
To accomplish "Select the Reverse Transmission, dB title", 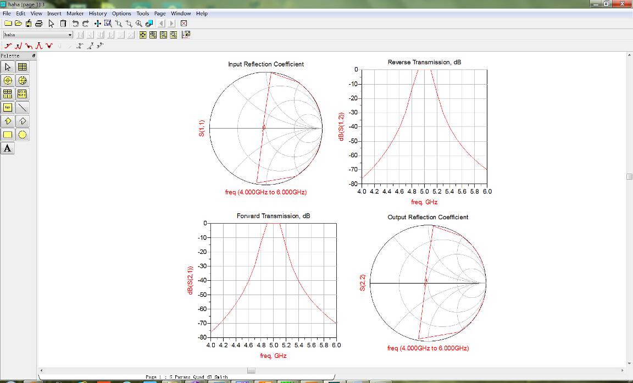I will coord(424,62).
